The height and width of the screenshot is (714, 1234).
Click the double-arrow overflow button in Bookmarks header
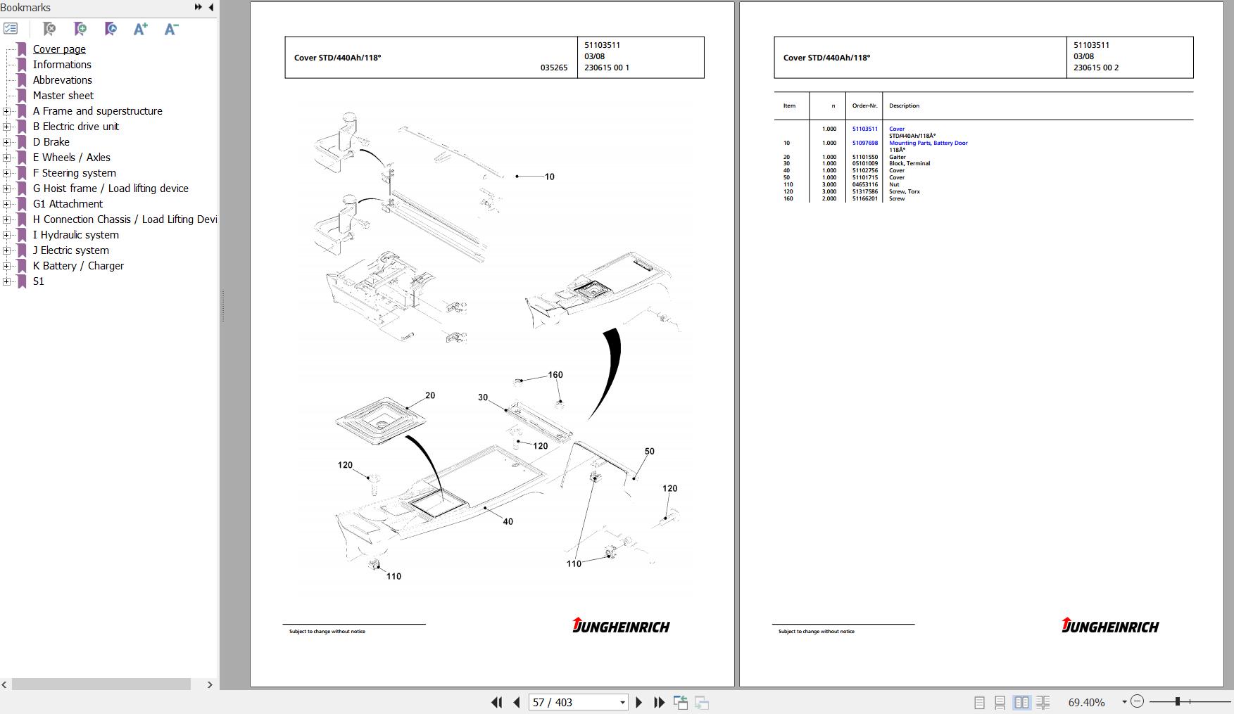pos(199,7)
